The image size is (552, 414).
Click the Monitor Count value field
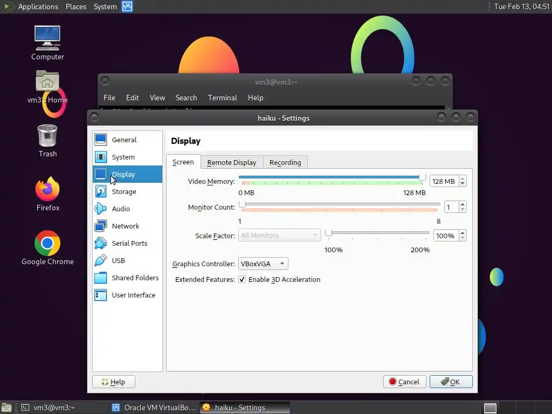click(451, 207)
